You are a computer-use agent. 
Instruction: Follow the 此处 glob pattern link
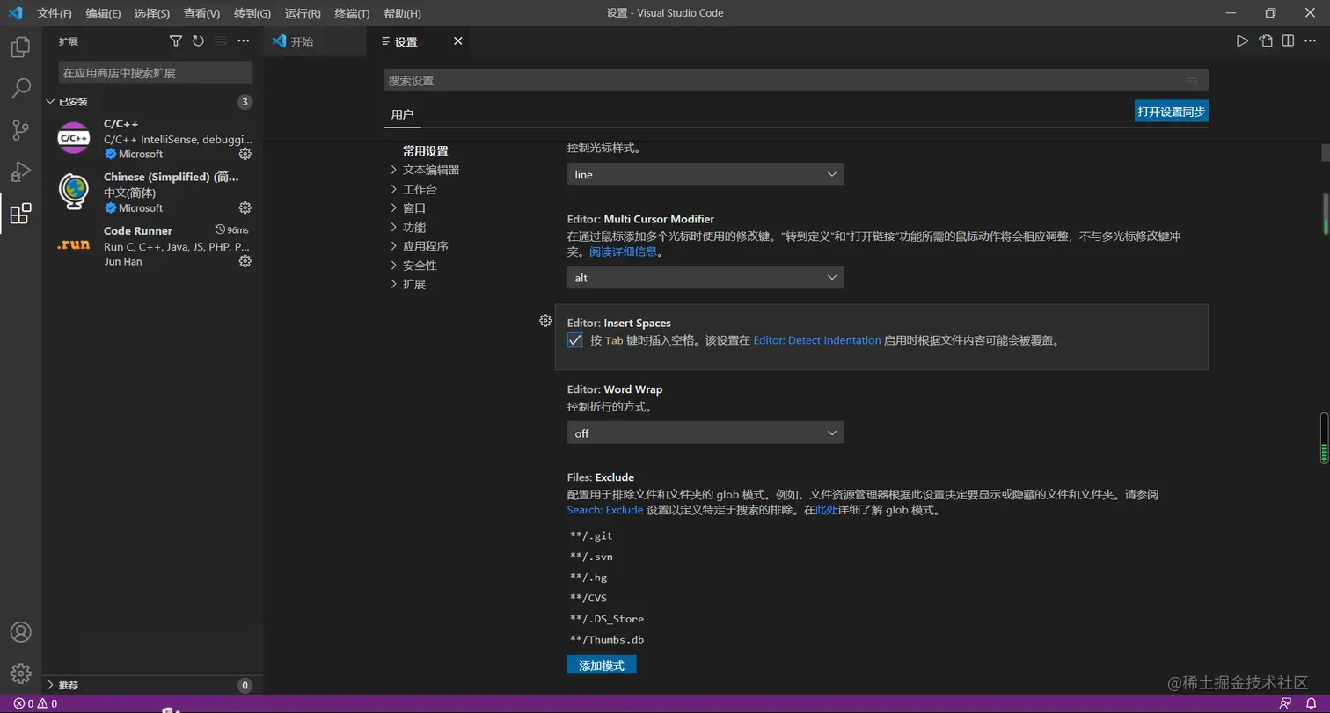827,510
